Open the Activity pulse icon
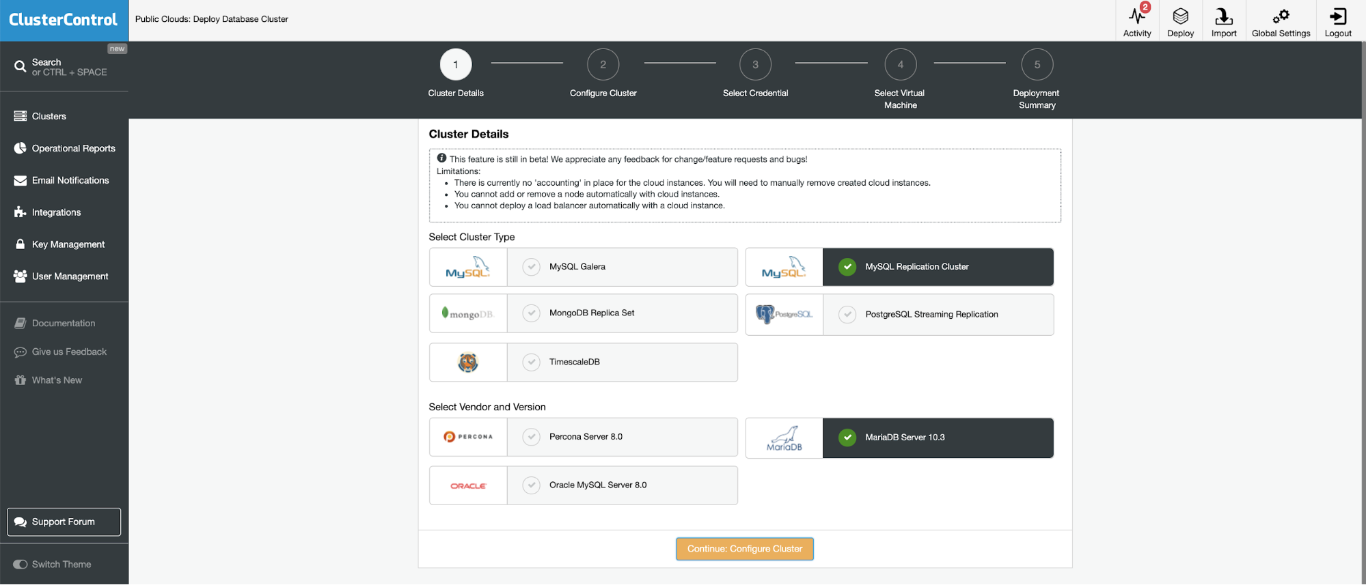Screen dimensions: 1366x585 (x=1136, y=16)
